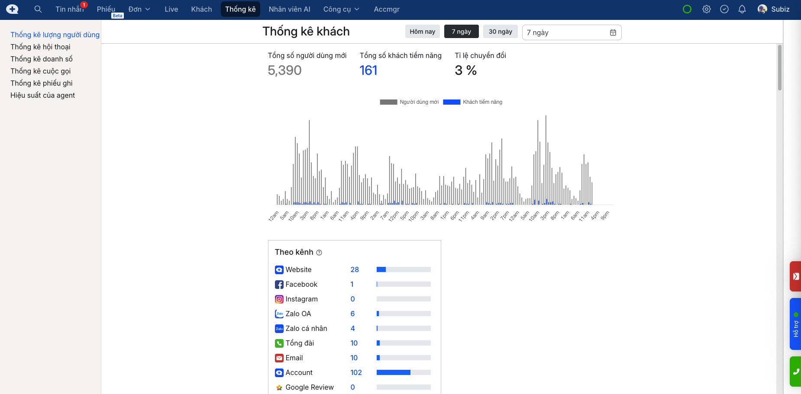801x394 pixels.
Task: Select the Hôm nay time range
Action: tap(422, 32)
